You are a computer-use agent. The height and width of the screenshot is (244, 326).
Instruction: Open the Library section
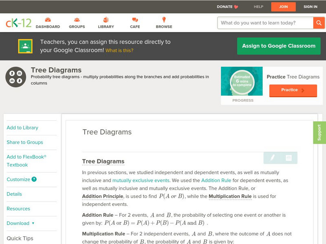pyautogui.click(x=105, y=19)
